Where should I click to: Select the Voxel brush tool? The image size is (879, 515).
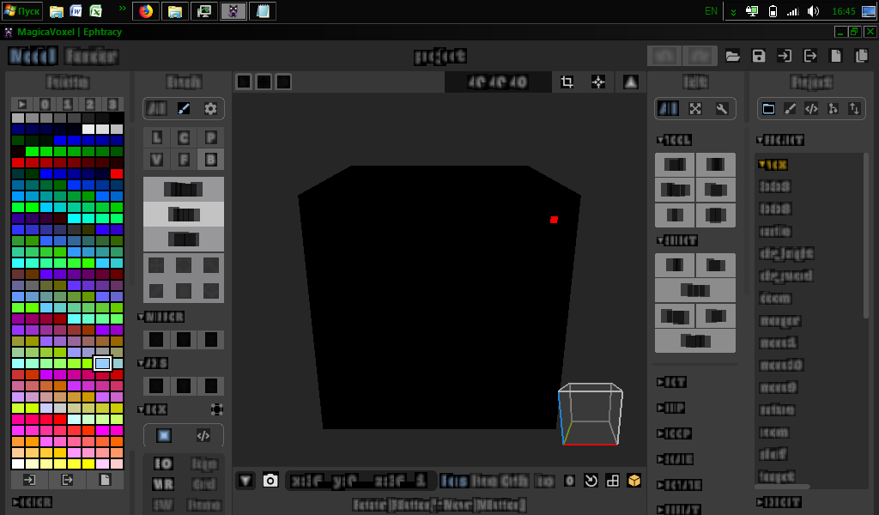155,161
